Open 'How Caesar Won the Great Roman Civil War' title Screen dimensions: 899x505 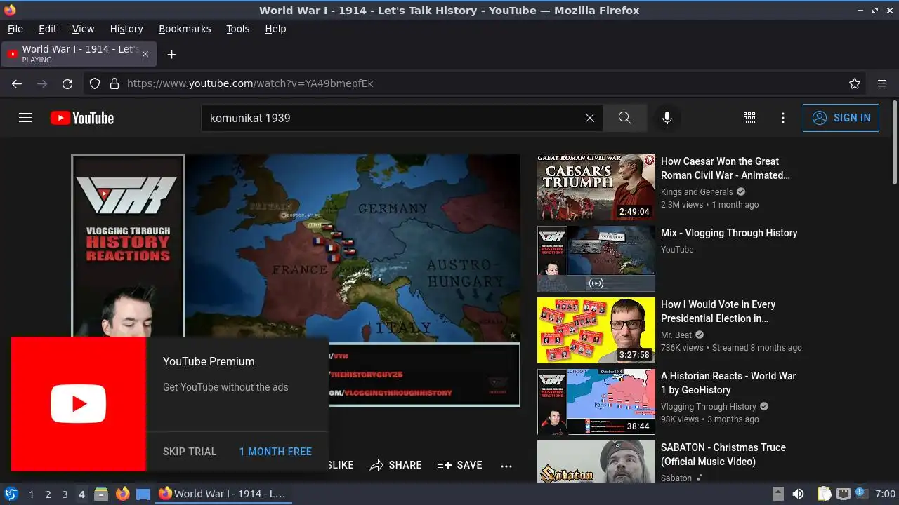(726, 168)
